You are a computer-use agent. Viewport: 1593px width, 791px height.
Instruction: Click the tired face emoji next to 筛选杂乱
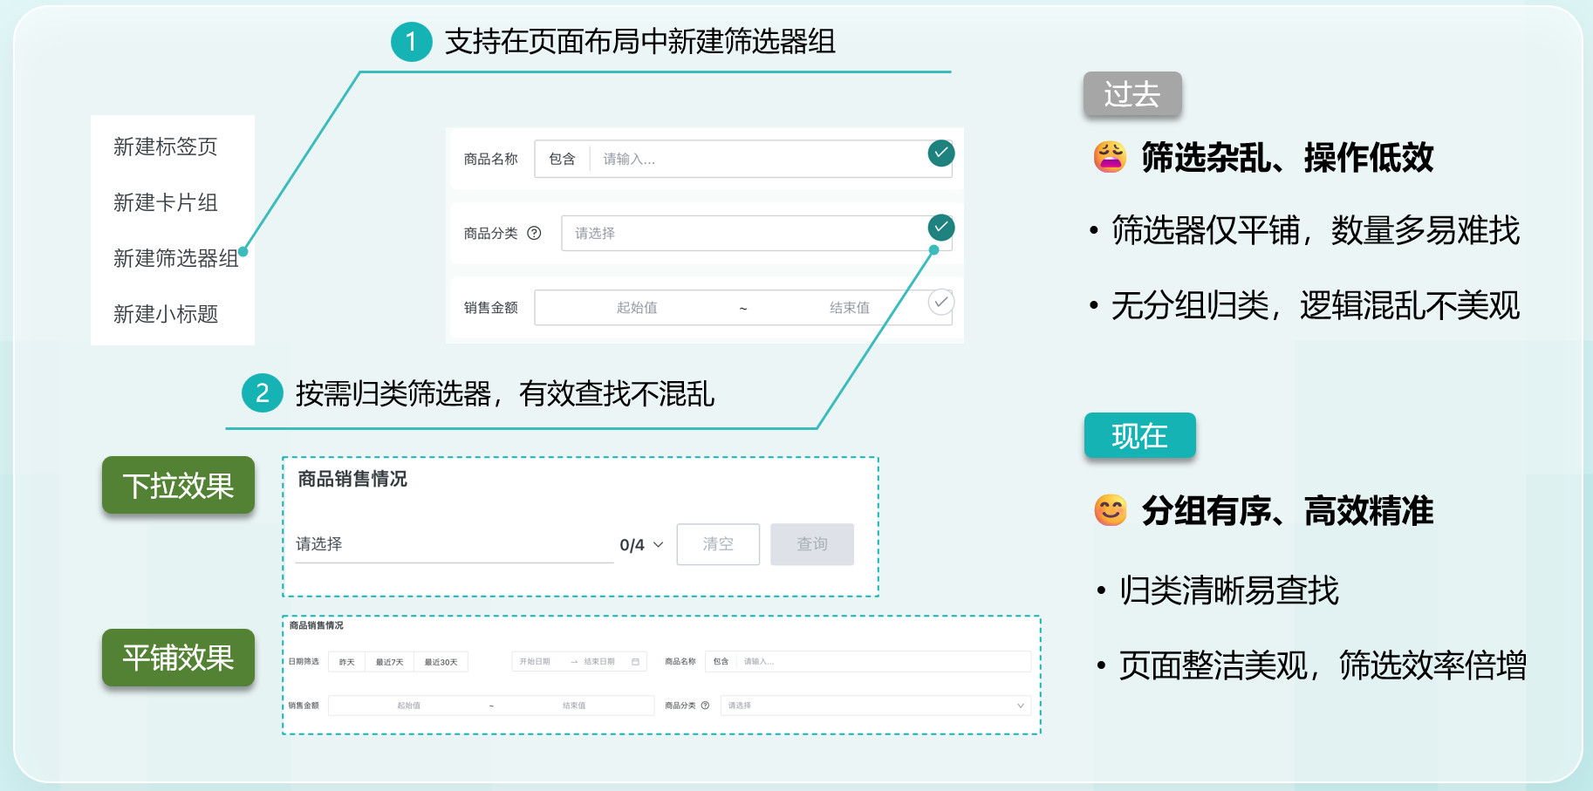pyautogui.click(x=1110, y=158)
